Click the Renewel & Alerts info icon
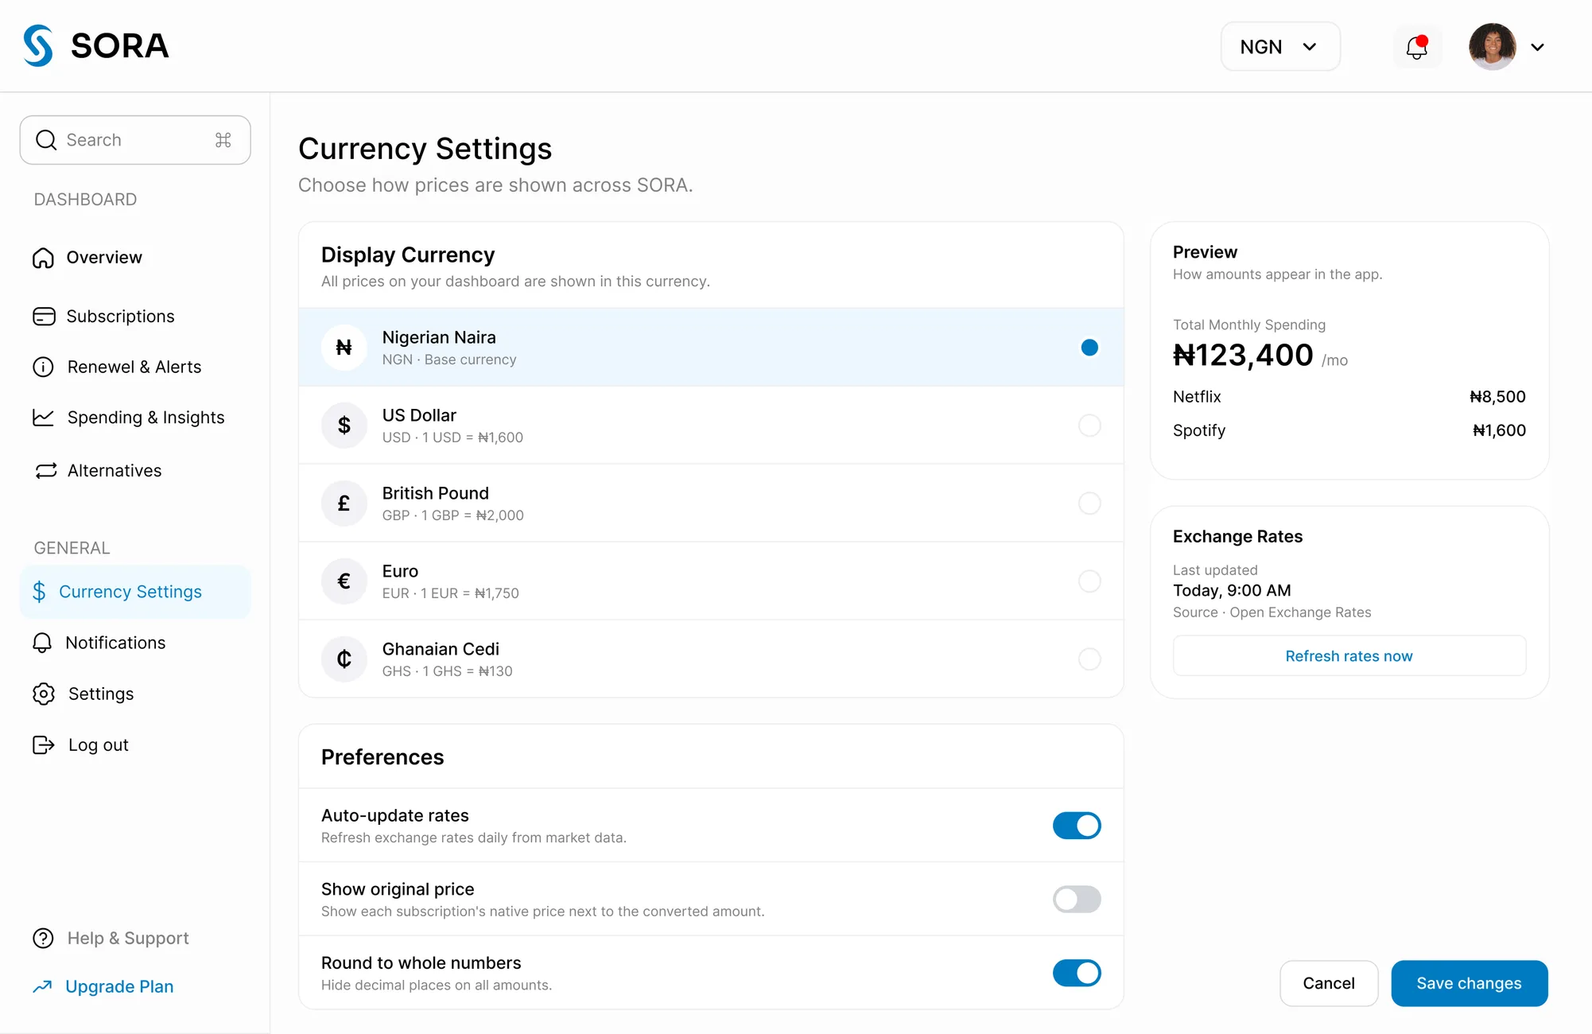This screenshot has width=1592, height=1034. tap(43, 367)
